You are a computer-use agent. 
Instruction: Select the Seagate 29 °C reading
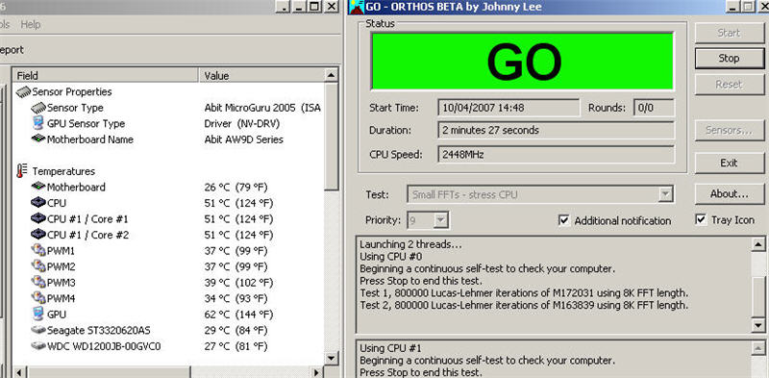(x=236, y=330)
